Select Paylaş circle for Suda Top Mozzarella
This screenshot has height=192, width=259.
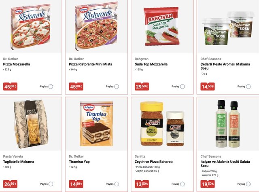183,87
